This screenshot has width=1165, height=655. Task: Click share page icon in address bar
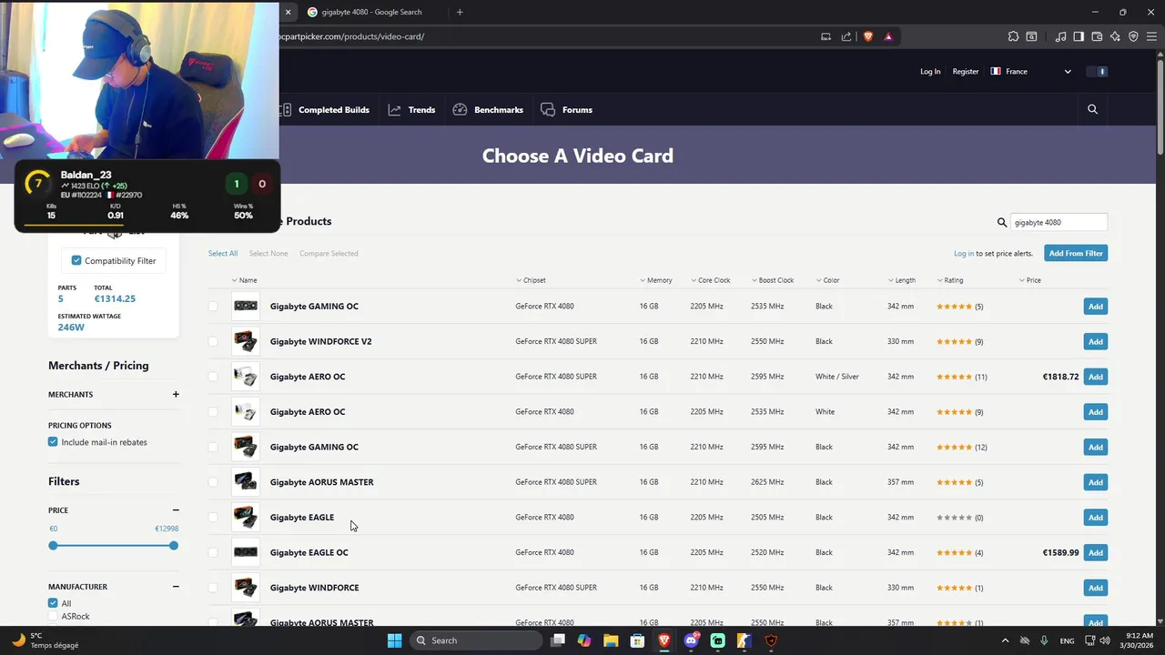(x=846, y=36)
